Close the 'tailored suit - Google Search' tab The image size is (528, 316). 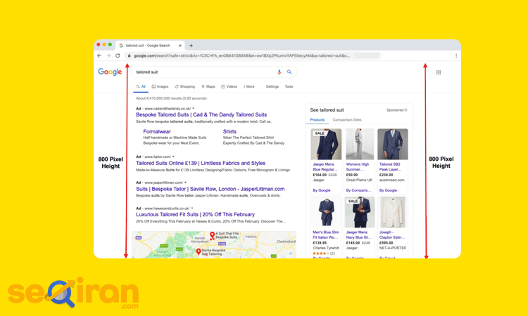[x=180, y=46]
